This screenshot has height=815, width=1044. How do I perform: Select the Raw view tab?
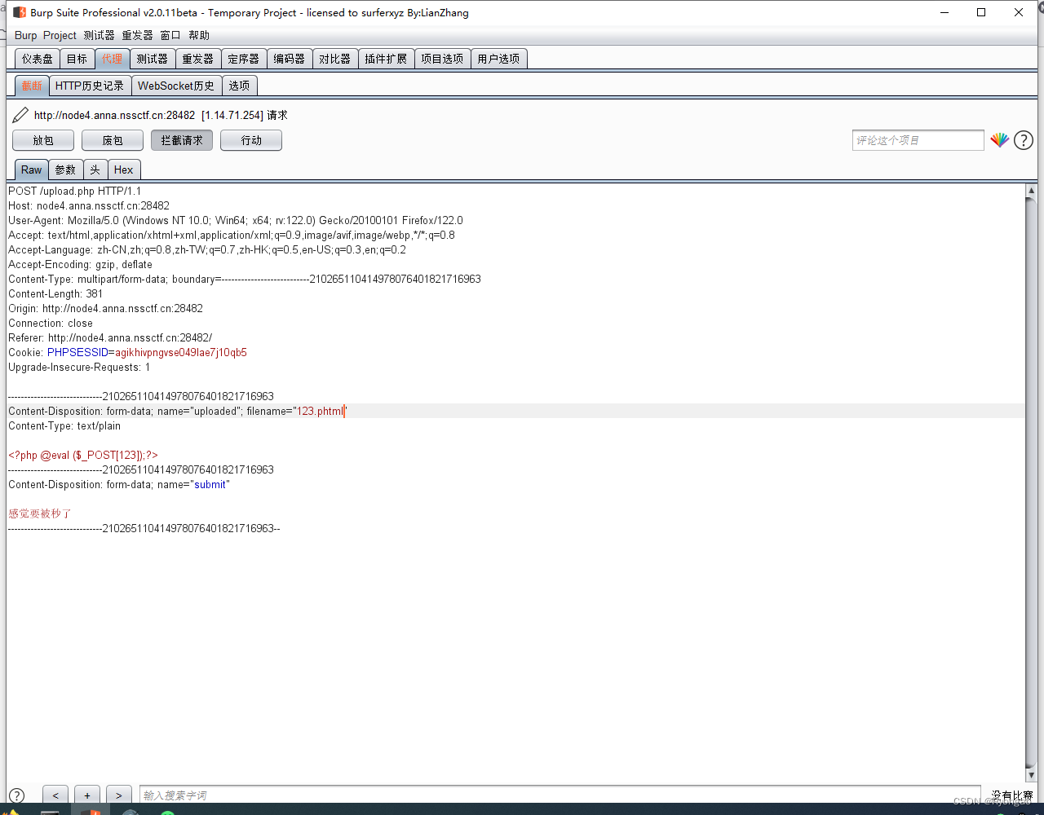pos(31,170)
